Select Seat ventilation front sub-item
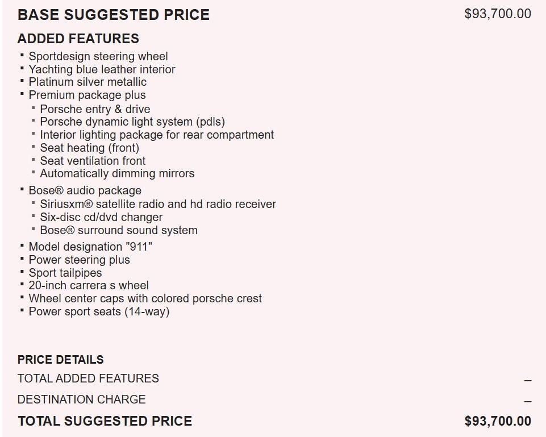 coord(93,161)
